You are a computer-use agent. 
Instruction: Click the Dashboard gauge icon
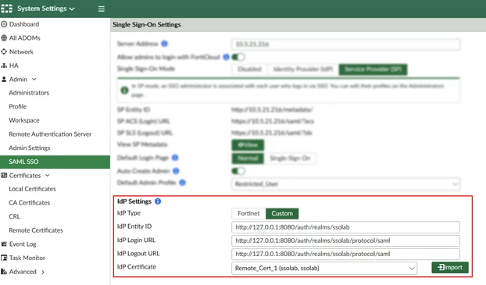click(4, 24)
